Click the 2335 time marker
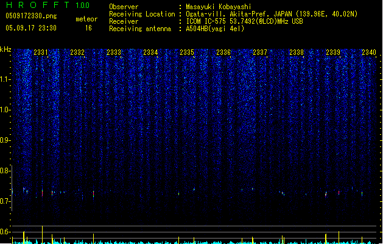Screen dimensions: 383x244 click(187, 52)
